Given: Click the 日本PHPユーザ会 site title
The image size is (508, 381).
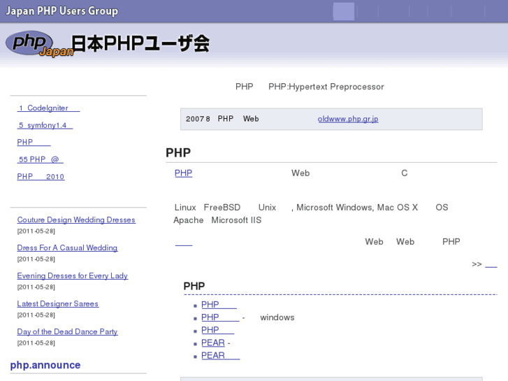Looking at the screenshot, I should 140,43.
